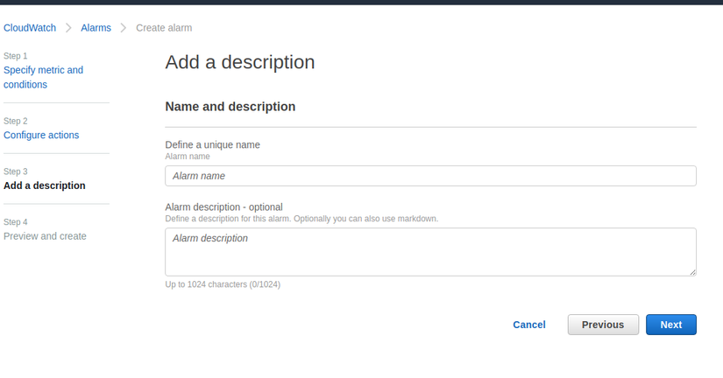
Task: Click the Alarm description - optional label
Action: tap(223, 207)
